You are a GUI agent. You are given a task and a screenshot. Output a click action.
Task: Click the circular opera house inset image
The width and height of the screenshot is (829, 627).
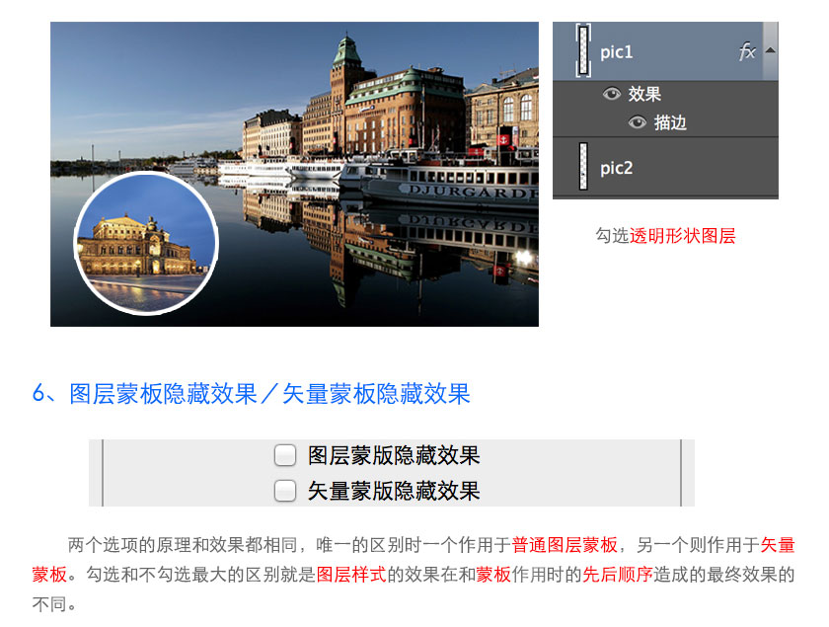tap(145, 243)
